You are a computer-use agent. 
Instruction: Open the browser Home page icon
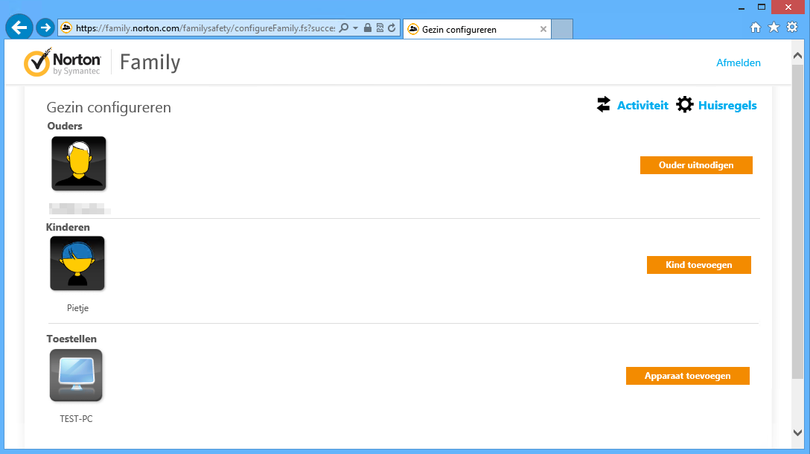pyautogui.click(x=755, y=28)
